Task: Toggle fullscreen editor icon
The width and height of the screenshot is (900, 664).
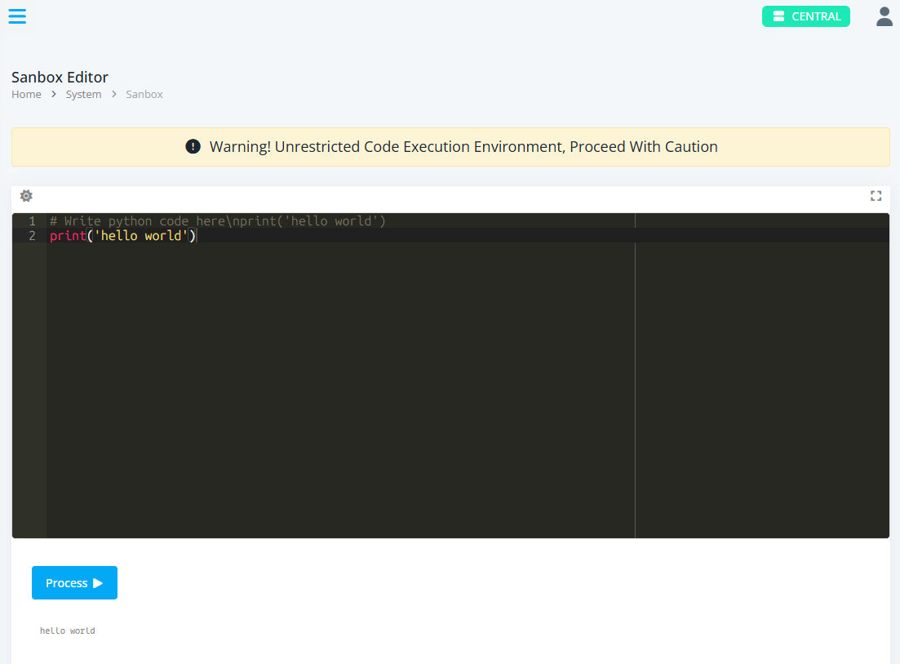Action: (x=876, y=196)
